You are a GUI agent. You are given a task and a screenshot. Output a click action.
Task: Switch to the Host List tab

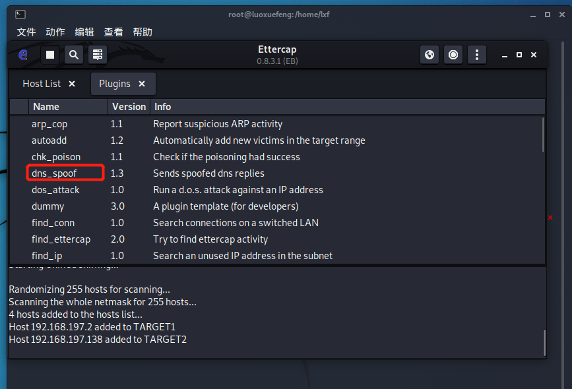pos(42,84)
